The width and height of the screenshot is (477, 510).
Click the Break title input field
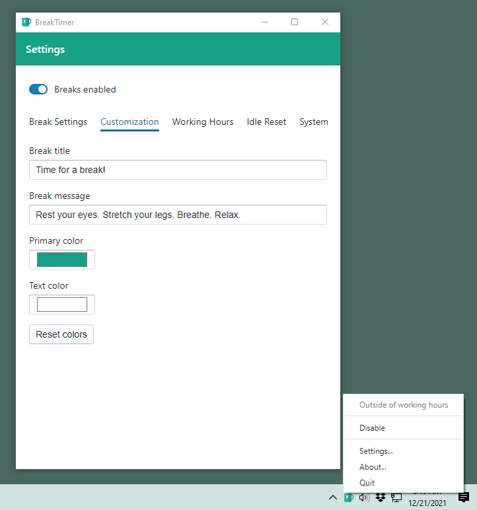178,170
